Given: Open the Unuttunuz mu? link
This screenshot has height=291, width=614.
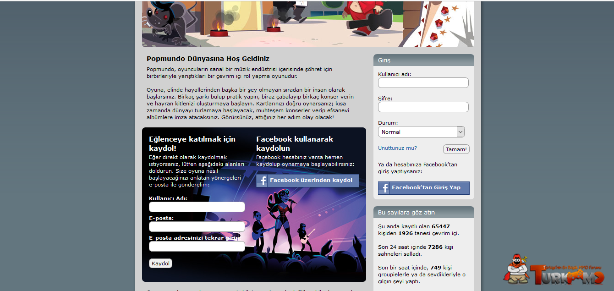Looking at the screenshot, I should point(397,148).
